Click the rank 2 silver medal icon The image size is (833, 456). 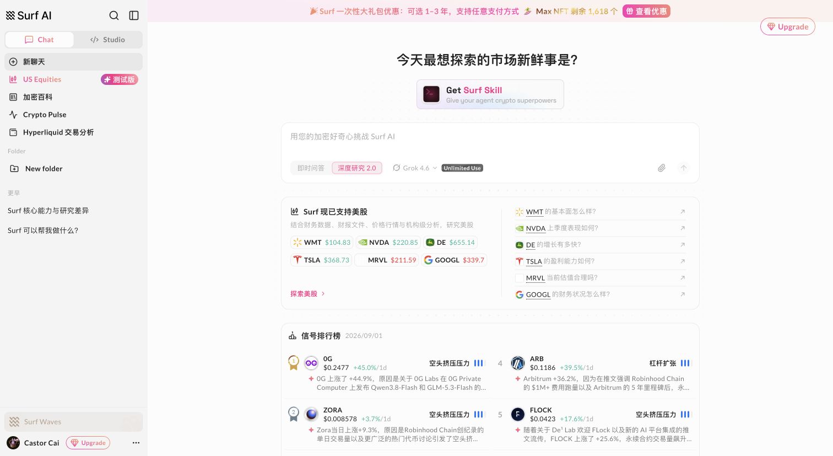click(x=294, y=414)
